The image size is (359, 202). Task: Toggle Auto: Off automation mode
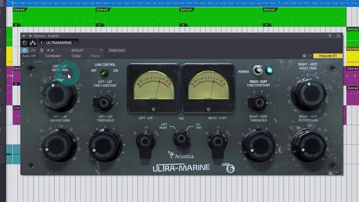pyautogui.click(x=29, y=56)
